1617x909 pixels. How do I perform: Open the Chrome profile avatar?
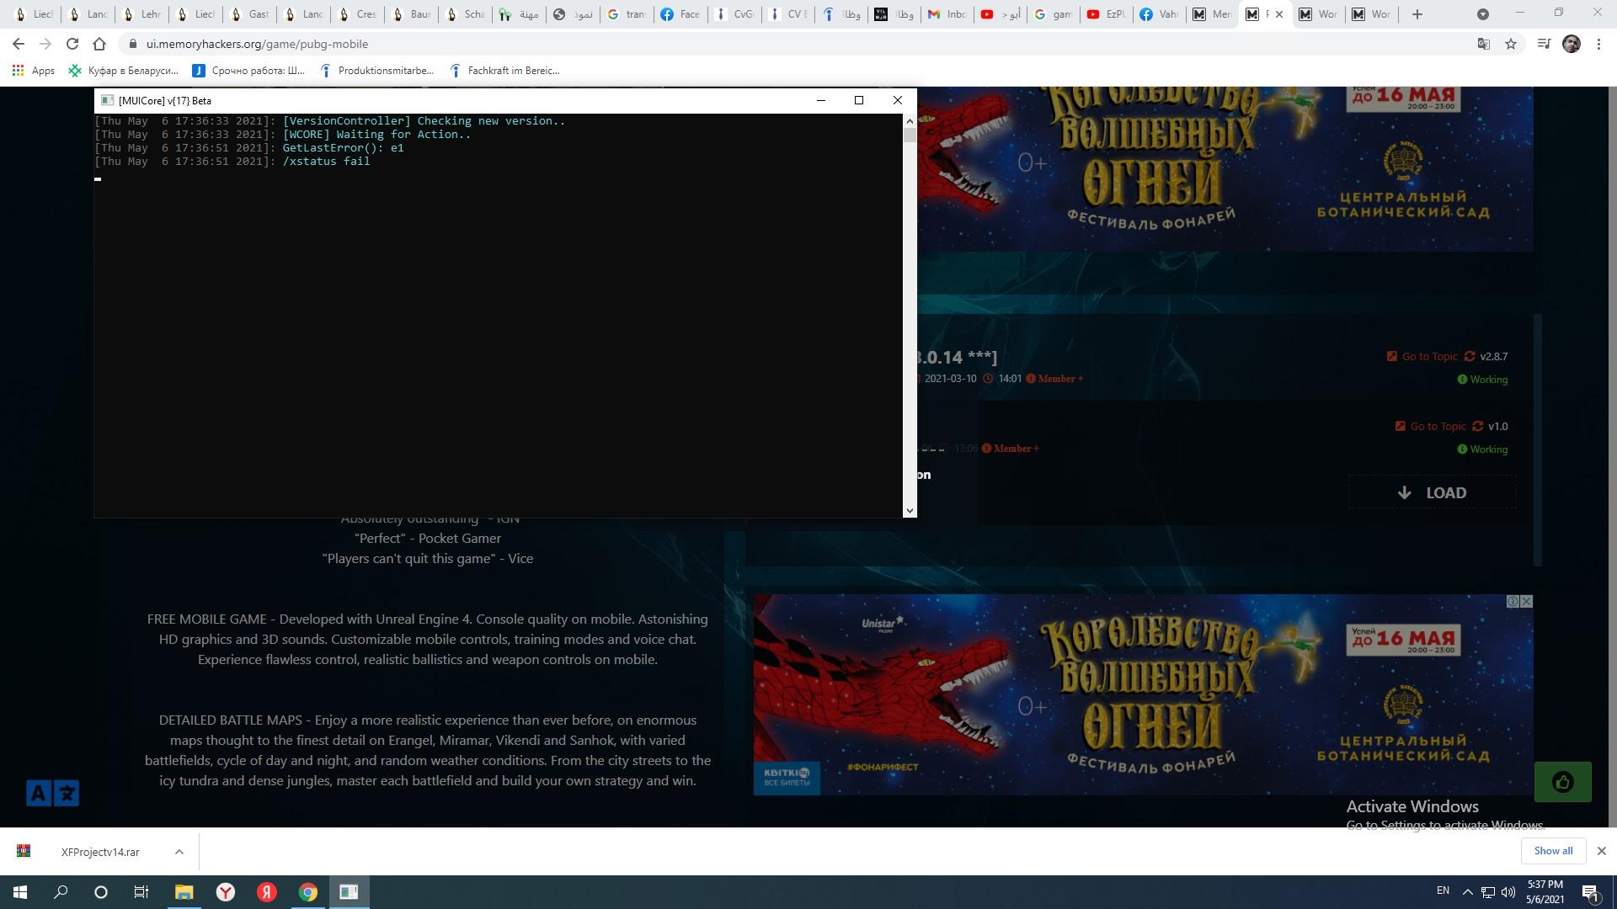click(1572, 44)
